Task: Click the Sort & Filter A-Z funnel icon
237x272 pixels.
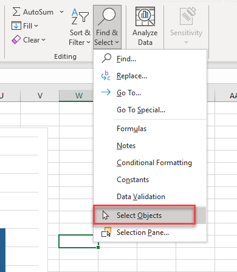Action: pyautogui.click(x=80, y=16)
